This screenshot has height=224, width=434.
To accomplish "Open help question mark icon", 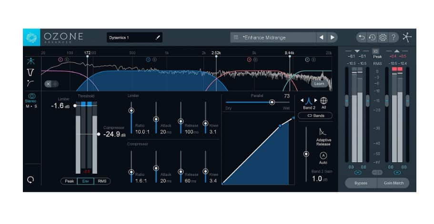I will 394,37.
